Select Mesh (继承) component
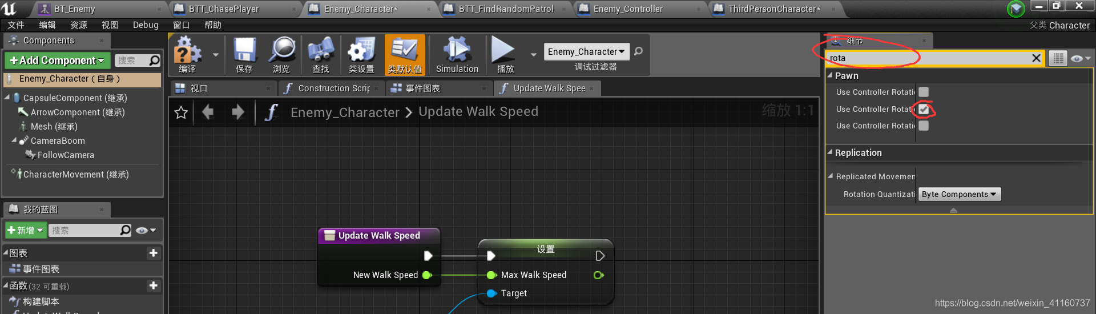1096x314 pixels. coord(54,127)
